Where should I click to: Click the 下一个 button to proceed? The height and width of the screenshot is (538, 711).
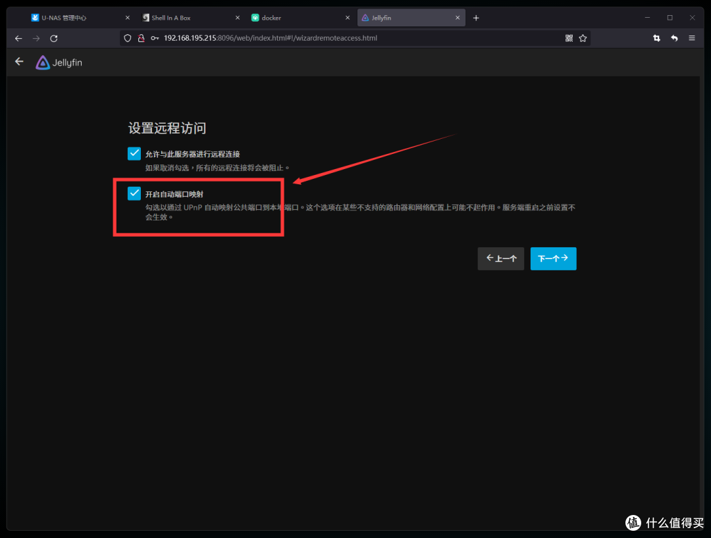pos(553,258)
